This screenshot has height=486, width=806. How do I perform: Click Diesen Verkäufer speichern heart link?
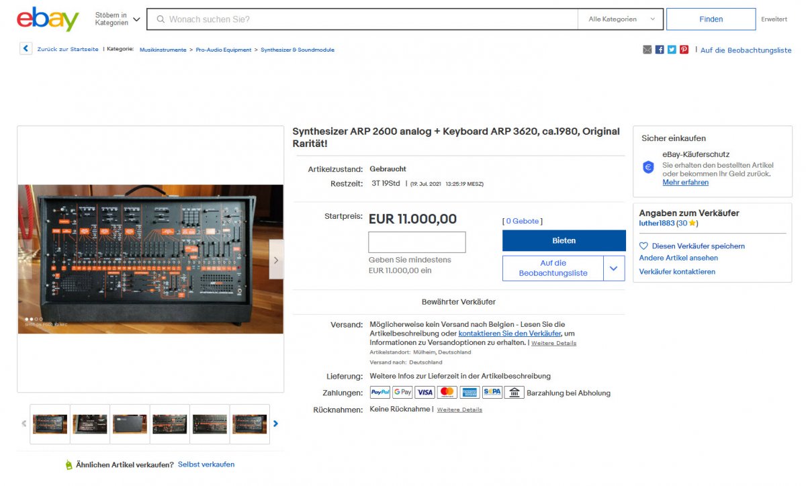tap(692, 246)
